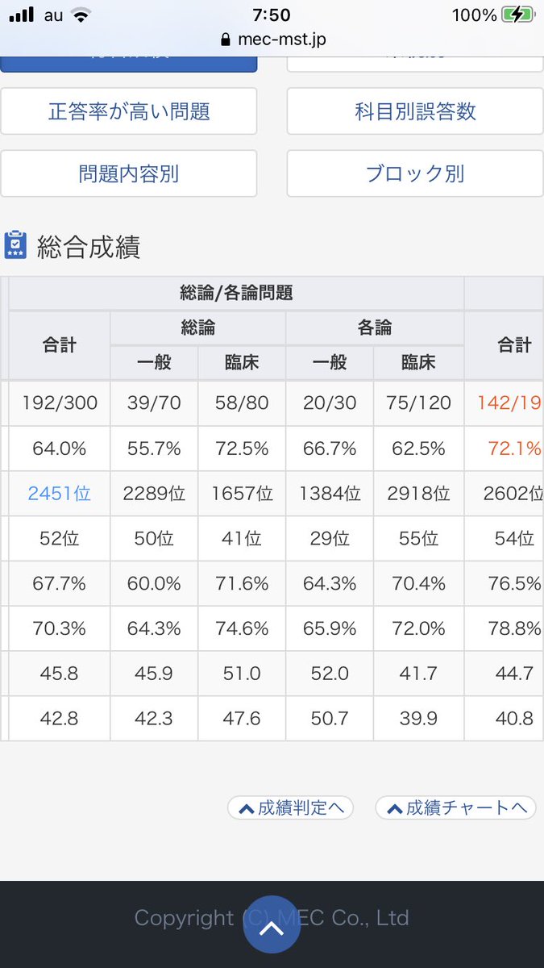Viewport: 544px width, 968px height.
Task: Tap the 総論/各論問題 table header
Action: (x=236, y=293)
